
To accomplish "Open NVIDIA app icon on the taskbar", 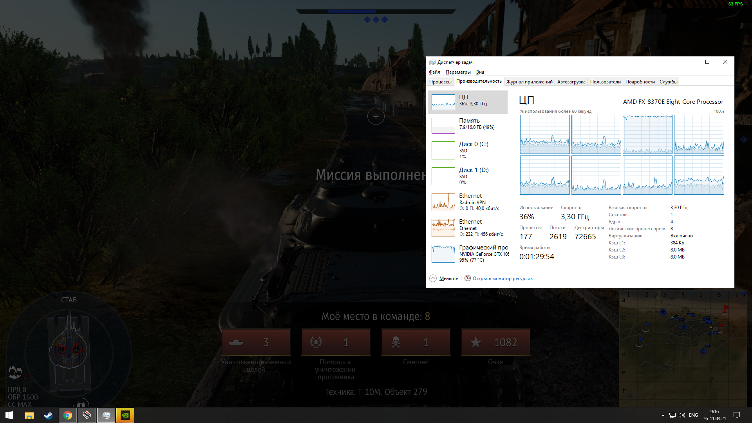I will (125, 415).
